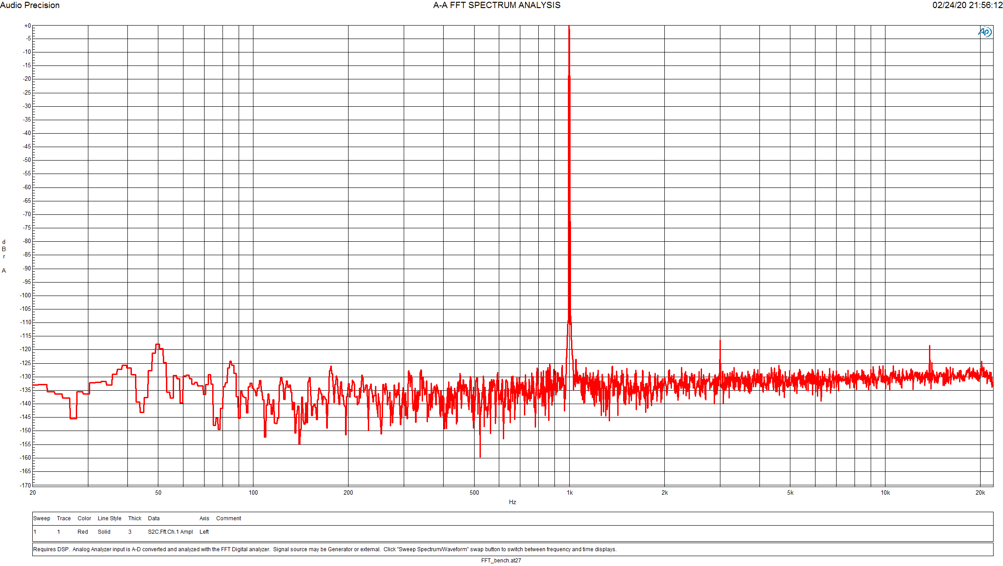The image size is (1003, 566).
Task: Click the '10k' x-axis label
Action: coord(885,492)
